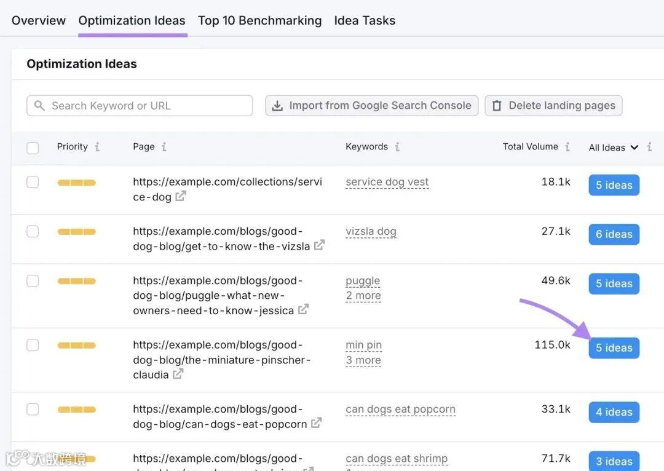
Task: Click info icon next to Total Volume
Action: click(567, 147)
